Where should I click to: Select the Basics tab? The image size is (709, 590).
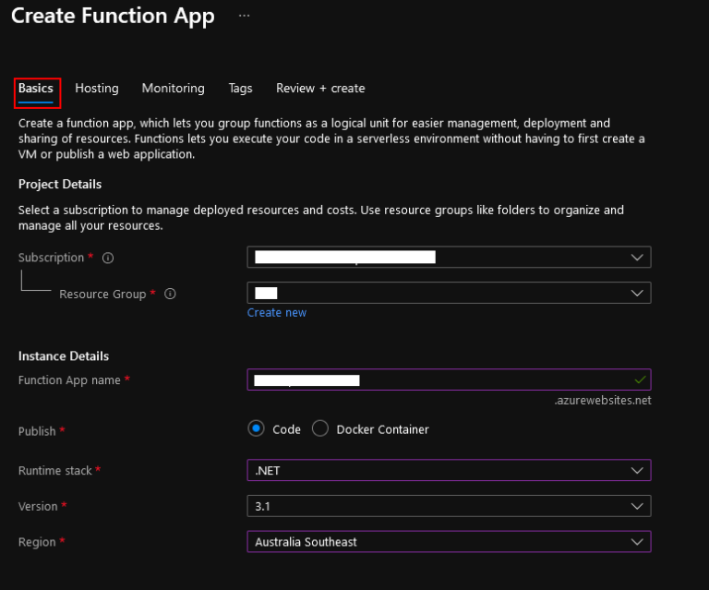[36, 88]
